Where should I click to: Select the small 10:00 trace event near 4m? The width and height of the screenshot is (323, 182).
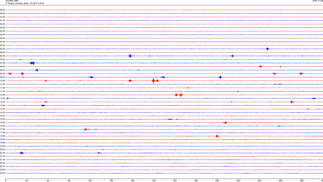click(46, 81)
